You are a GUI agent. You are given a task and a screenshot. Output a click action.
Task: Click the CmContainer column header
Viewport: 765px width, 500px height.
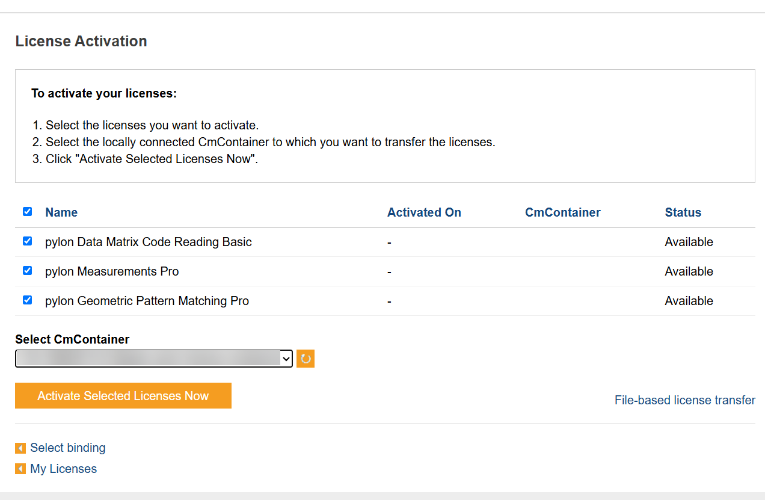tap(562, 212)
